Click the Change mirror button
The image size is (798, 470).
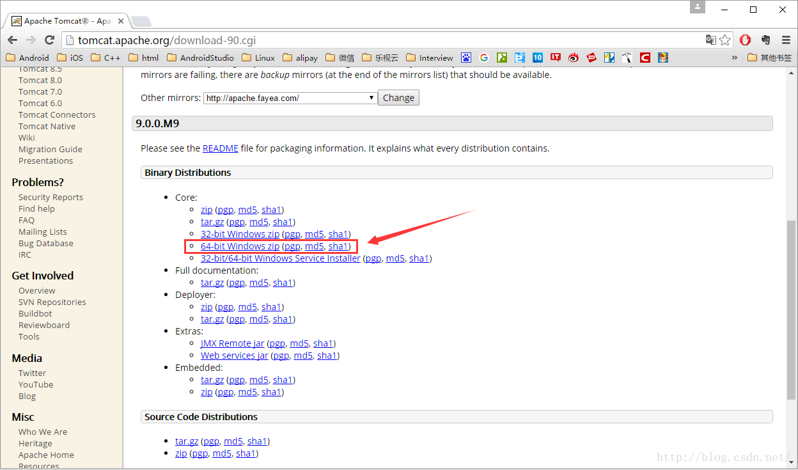(399, 98)
